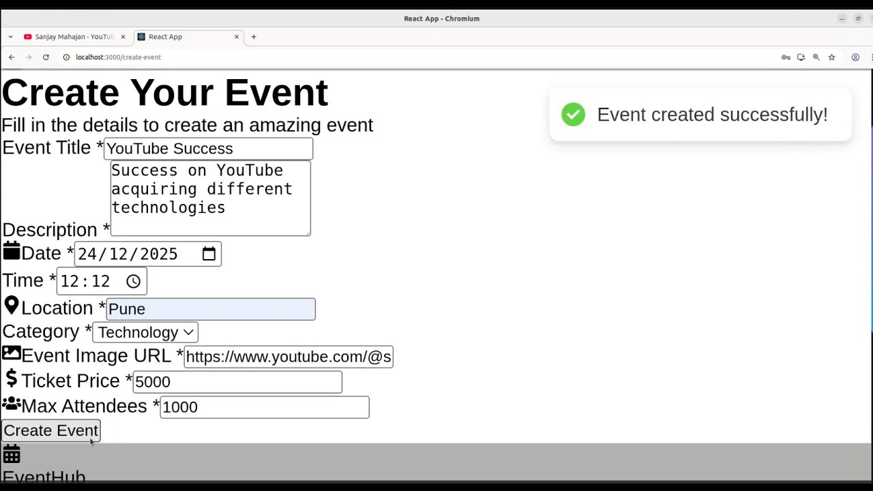Open the zoom magnifier icon

click(816, 57)
